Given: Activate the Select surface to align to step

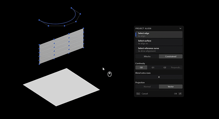Looking at the screenshot, I should 159,42.
